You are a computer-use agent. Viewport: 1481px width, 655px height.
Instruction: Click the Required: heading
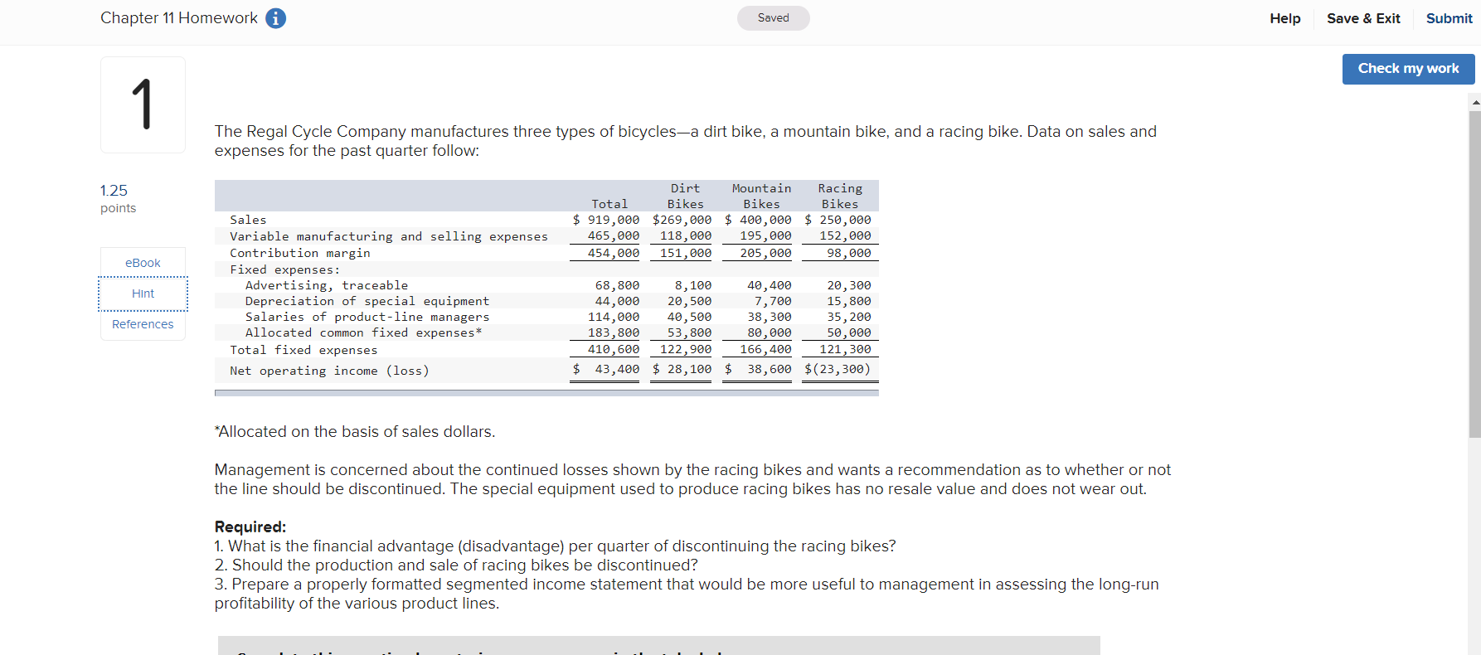250,526
